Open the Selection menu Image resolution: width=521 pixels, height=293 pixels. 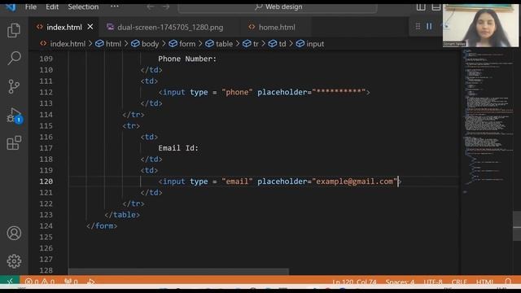coord(83,7)
